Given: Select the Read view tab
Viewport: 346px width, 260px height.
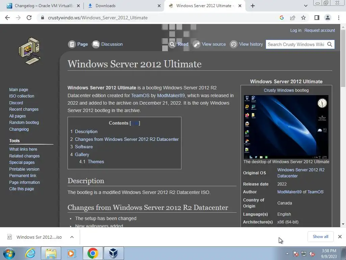Looking at the screenshot, I should click(178, 44).
